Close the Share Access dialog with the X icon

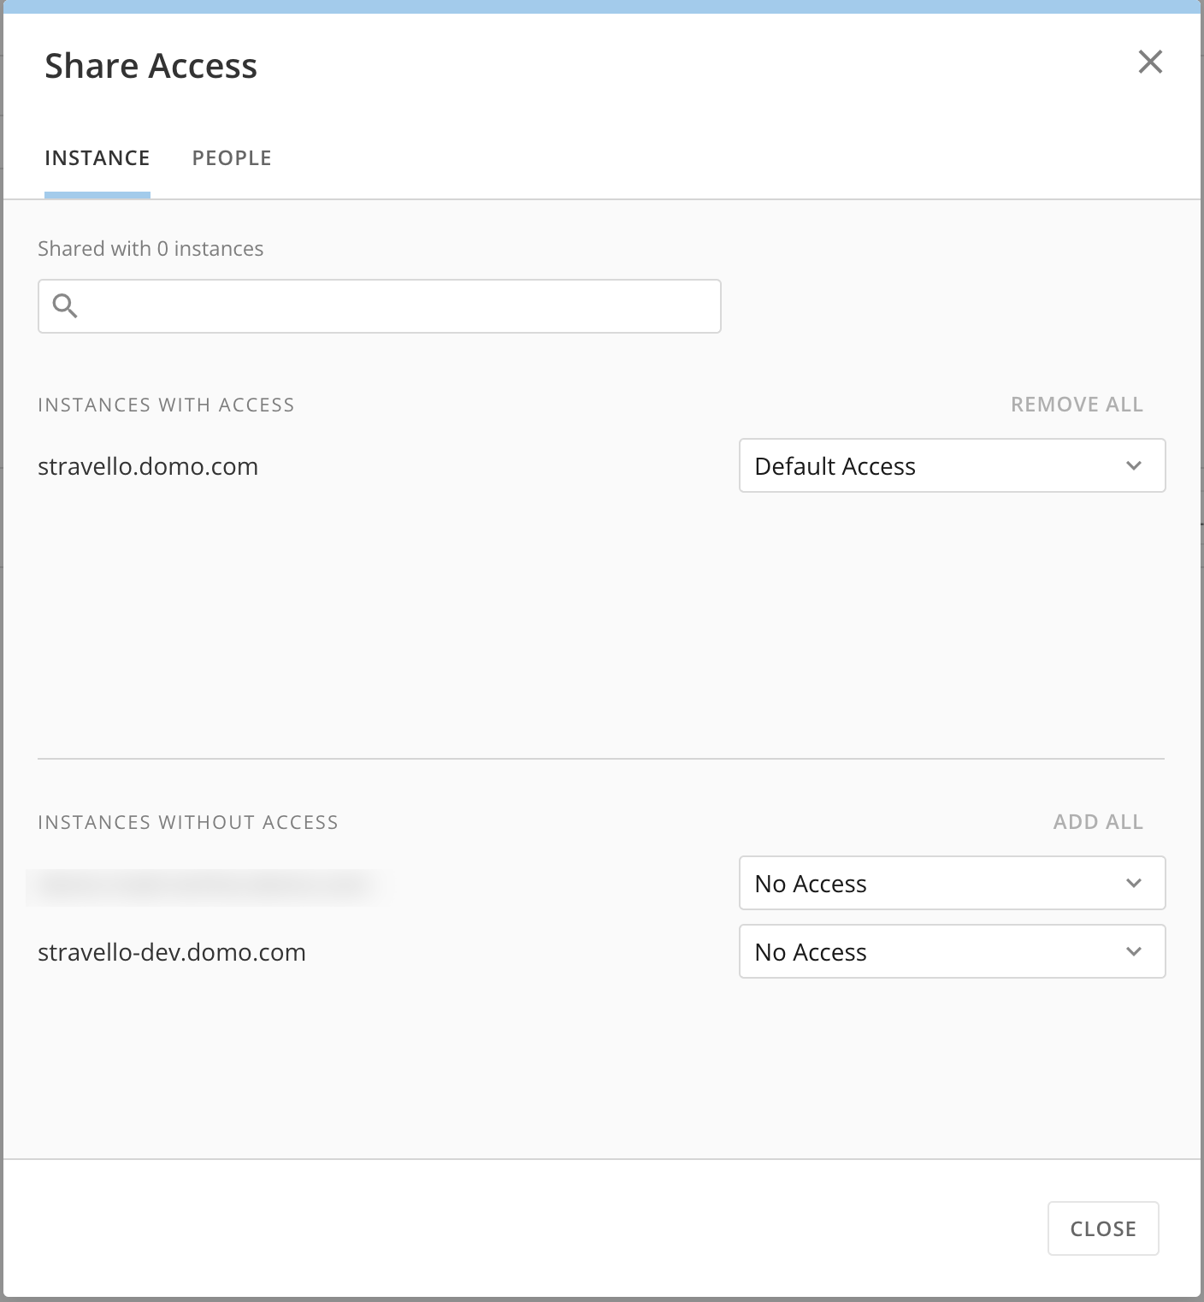tap(1150, 62)
